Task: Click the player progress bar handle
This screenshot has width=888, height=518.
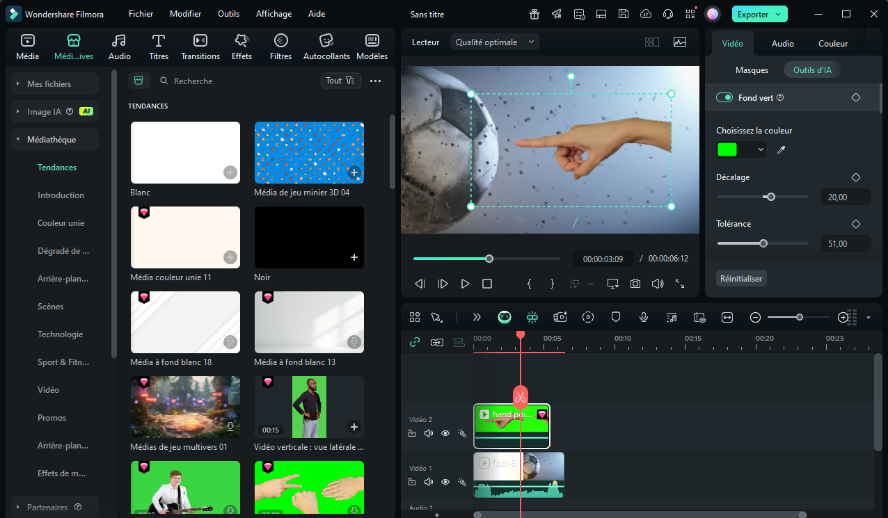Action: click(x=489, y=259)
